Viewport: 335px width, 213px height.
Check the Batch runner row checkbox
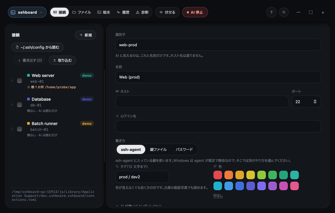(19, 129)
